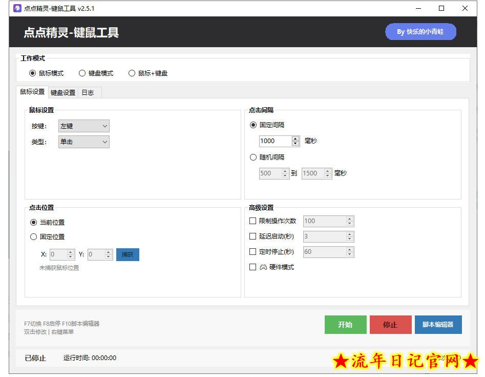The width and height of the screenshot is (485, 377).
Task: Click the green 开始 button
Action: coord(346,325)
